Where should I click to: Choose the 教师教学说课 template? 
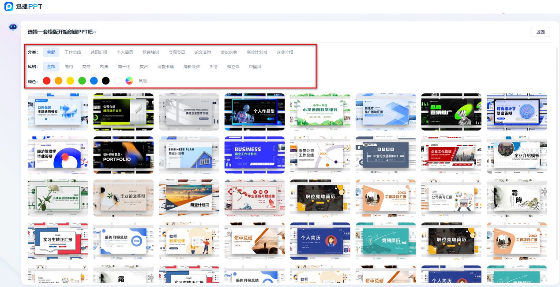click(x=189, y=241)
